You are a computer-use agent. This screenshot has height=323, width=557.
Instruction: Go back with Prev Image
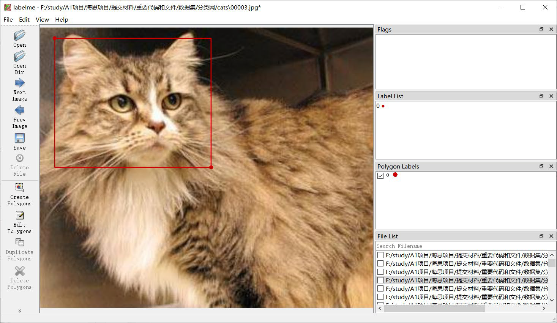20,110
